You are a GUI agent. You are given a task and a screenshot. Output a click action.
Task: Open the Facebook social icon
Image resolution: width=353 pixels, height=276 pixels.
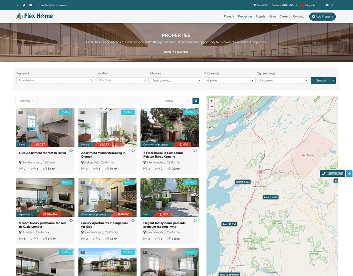point(18,5)
